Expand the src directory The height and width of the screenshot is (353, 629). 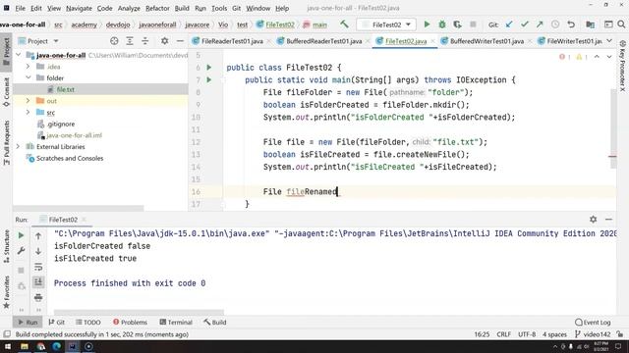[29, 112]
